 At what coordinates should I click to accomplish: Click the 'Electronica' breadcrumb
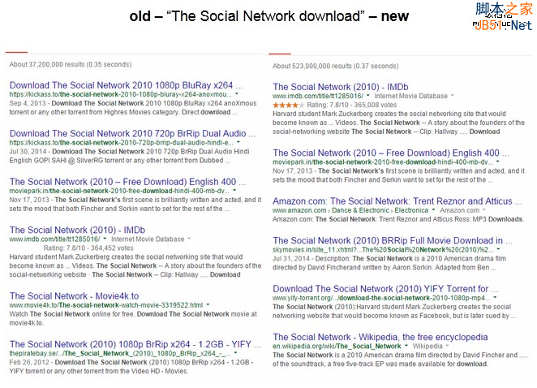[x=411, y=210]
